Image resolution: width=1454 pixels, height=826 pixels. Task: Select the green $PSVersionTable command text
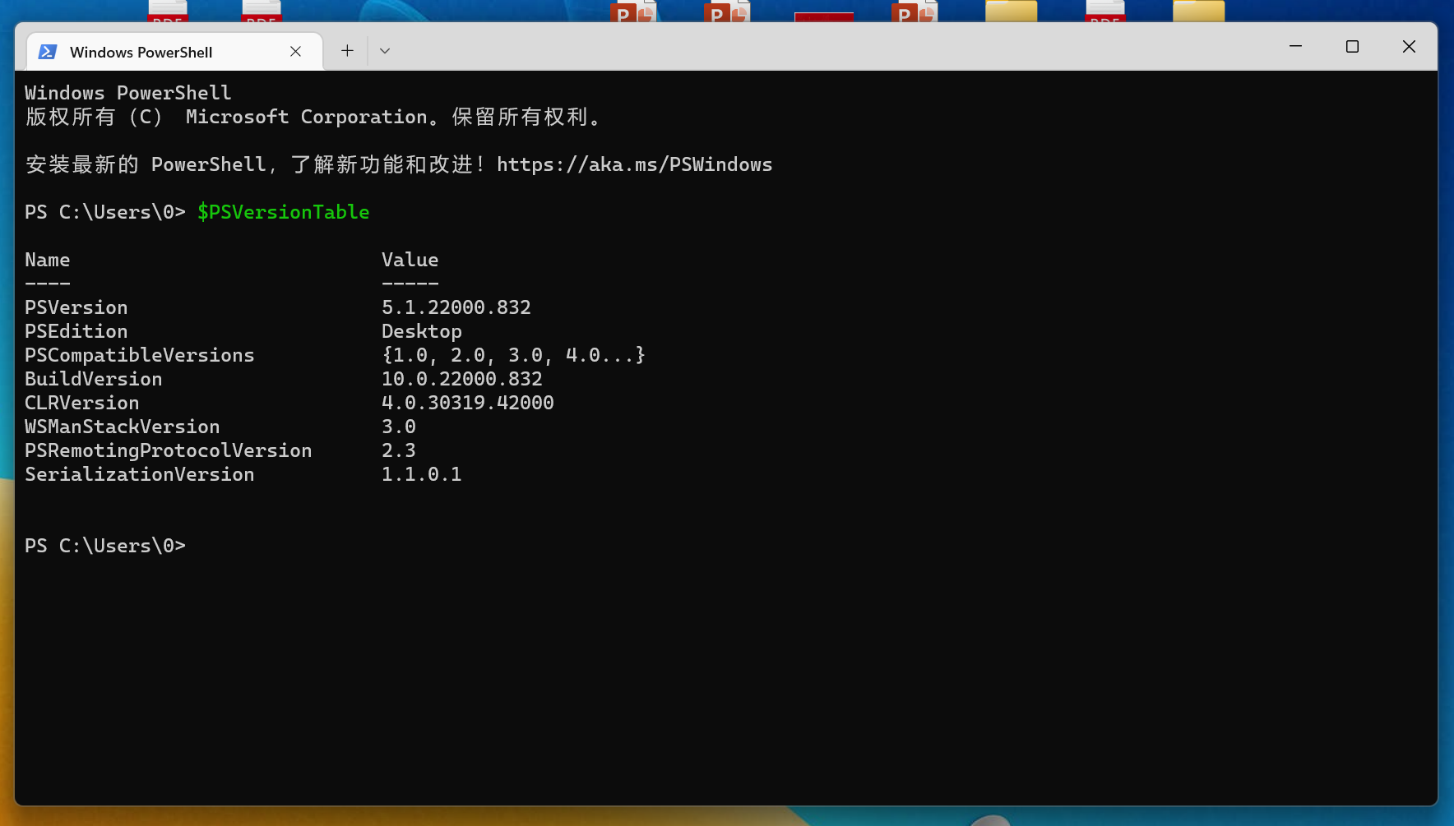coord(283,212)
